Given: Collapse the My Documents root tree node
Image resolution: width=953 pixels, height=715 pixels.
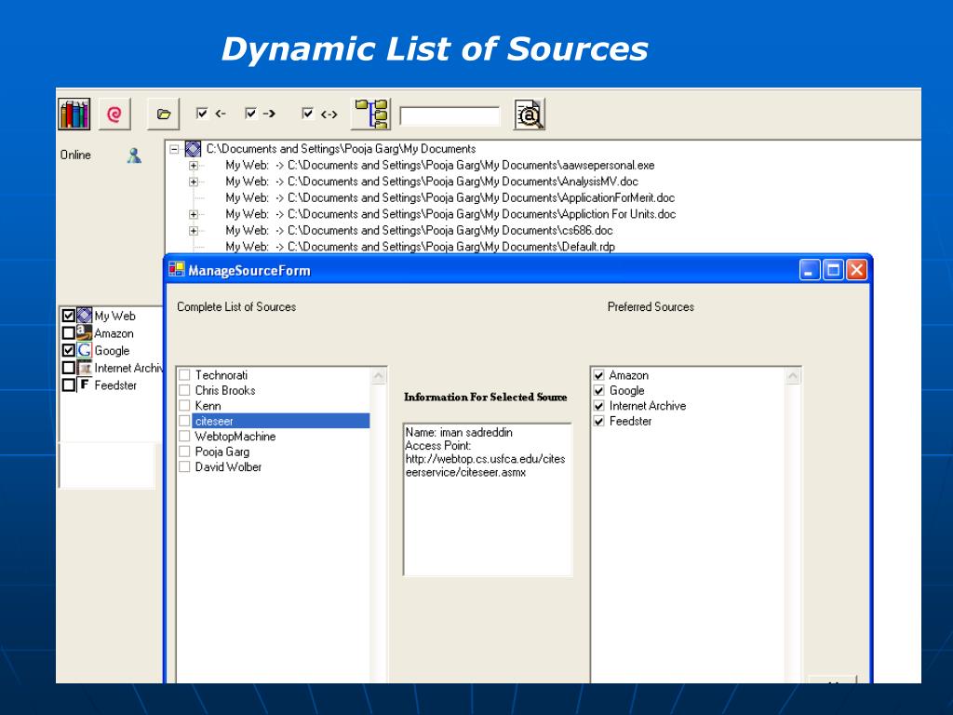Looking at the screenshot, I should click(x=174, y=149).
